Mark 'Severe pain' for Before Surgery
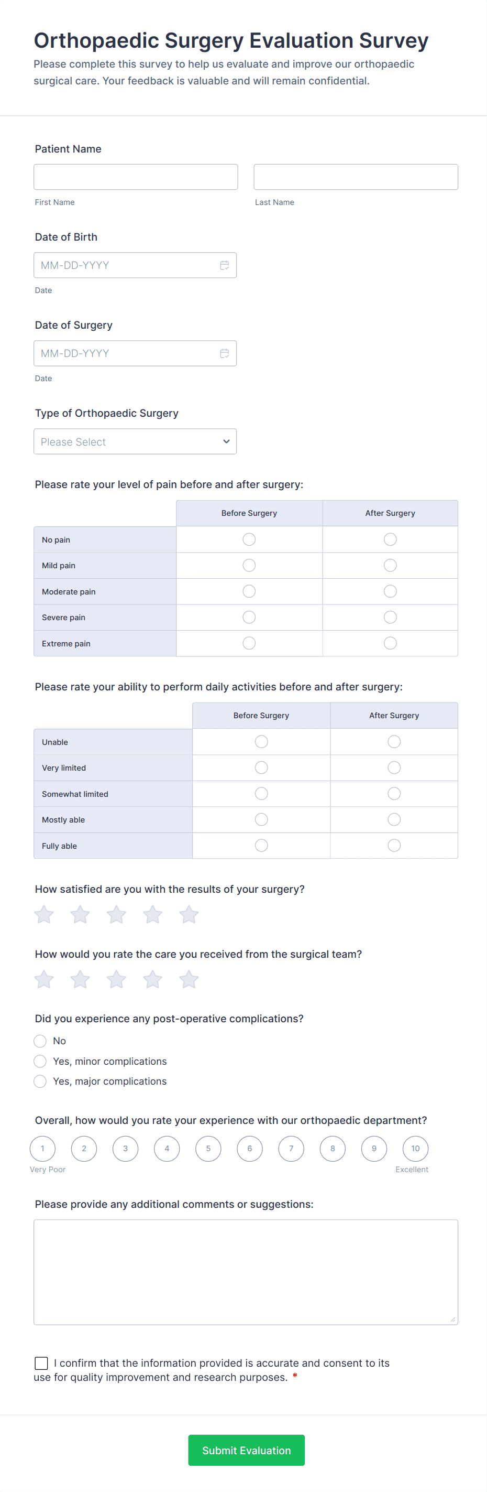 click(249, 617)
